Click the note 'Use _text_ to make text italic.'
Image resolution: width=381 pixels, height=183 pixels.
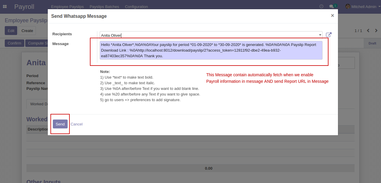(128, 83)
